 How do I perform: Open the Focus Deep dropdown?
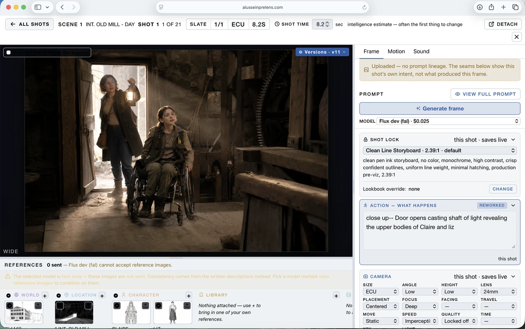(x=420, y=306)
